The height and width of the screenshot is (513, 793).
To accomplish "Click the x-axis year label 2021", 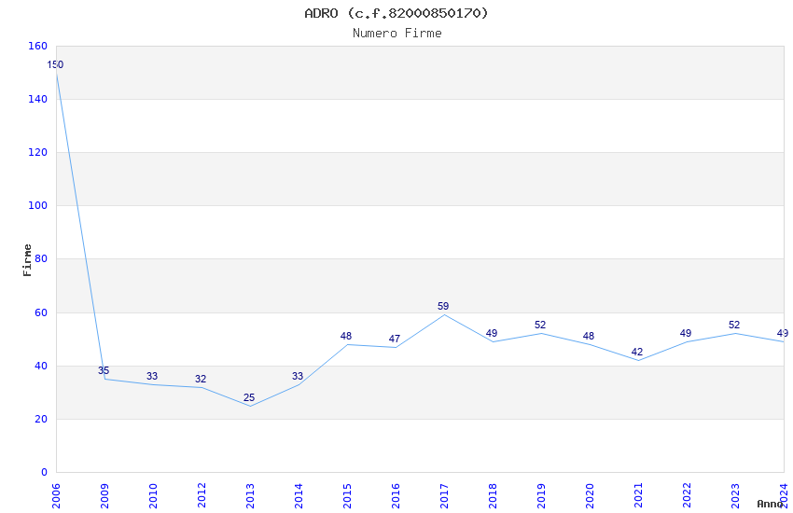I will click(x=639, y=496).
